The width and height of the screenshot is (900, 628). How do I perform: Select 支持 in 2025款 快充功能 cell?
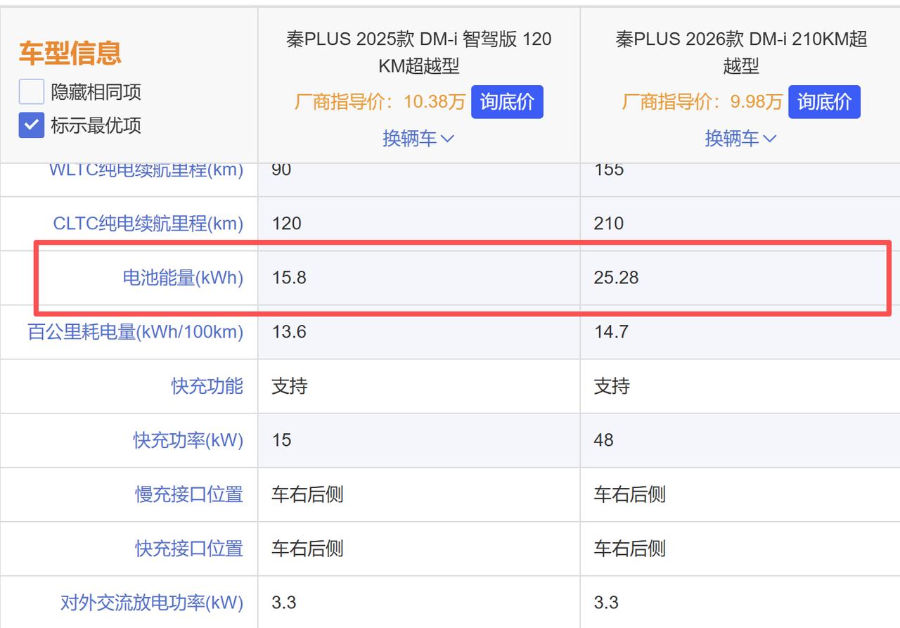(x=290, y=386)
